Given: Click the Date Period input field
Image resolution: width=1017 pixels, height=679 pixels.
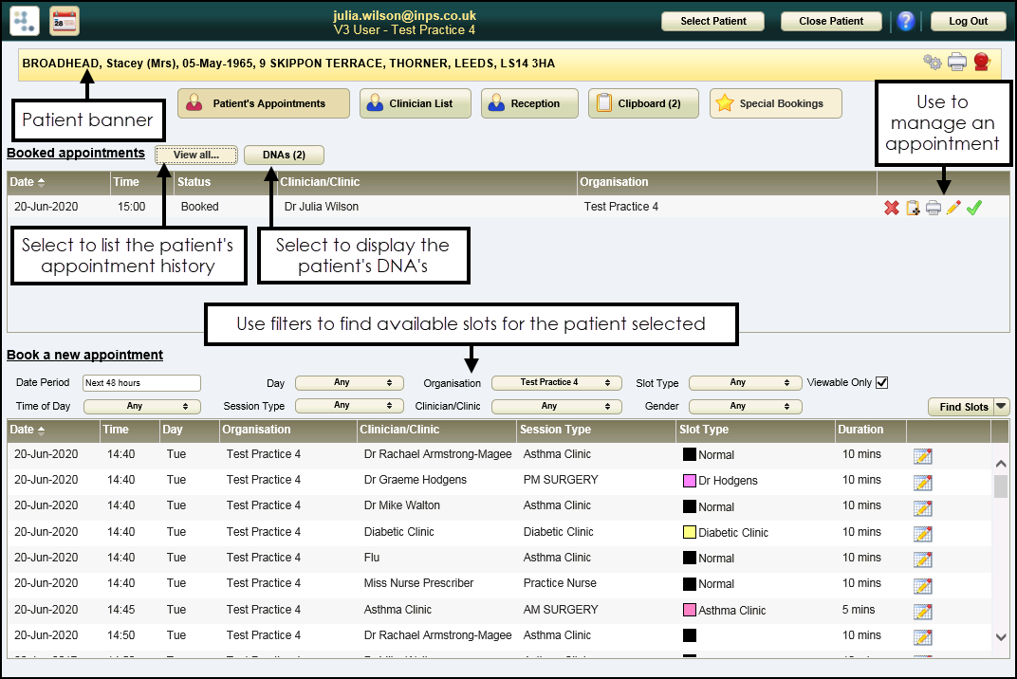Looking at the screenshot, I should pyautogui.click(x=141, y=383).
